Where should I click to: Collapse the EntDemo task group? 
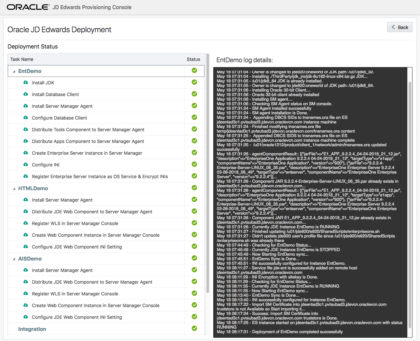tap(14, 71)
